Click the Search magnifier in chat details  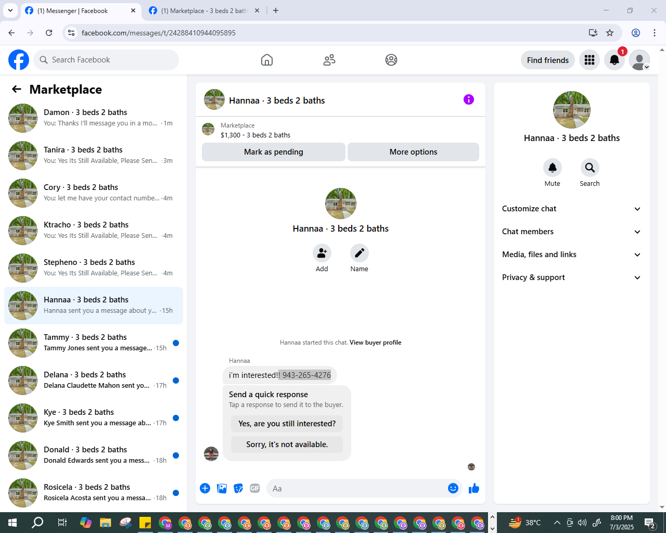pos(590,168)
